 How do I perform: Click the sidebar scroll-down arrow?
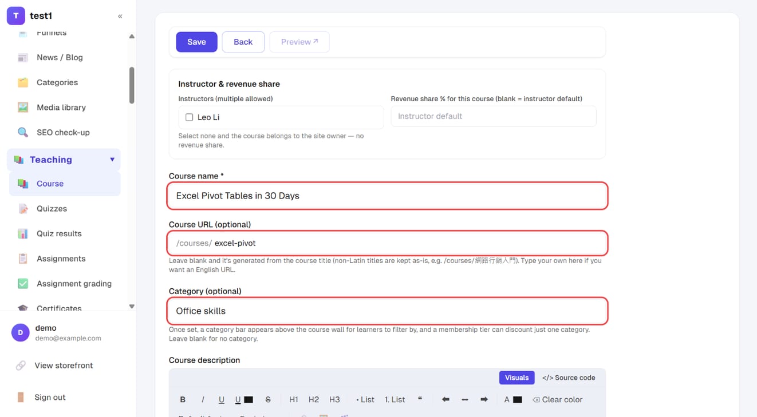[x=132, y=307]
